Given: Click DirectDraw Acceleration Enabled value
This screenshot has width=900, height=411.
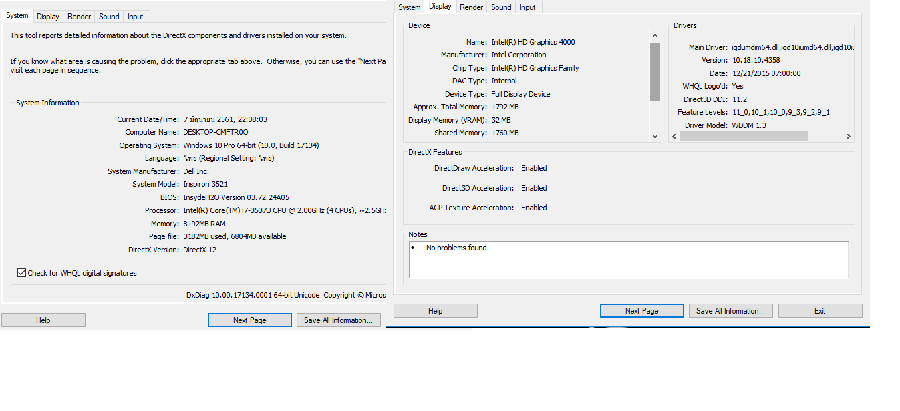Looking at the screenshot, I should tap(534, 168).
